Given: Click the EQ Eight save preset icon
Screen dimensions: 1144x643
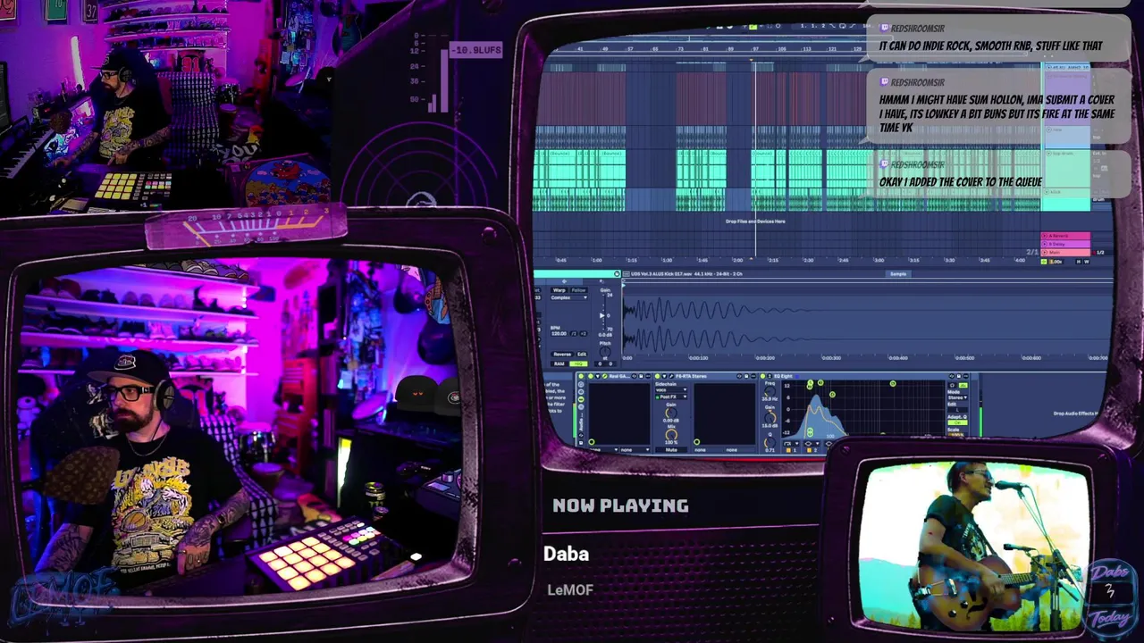Looking at the screenshot, I should click(x=959, y=376).
